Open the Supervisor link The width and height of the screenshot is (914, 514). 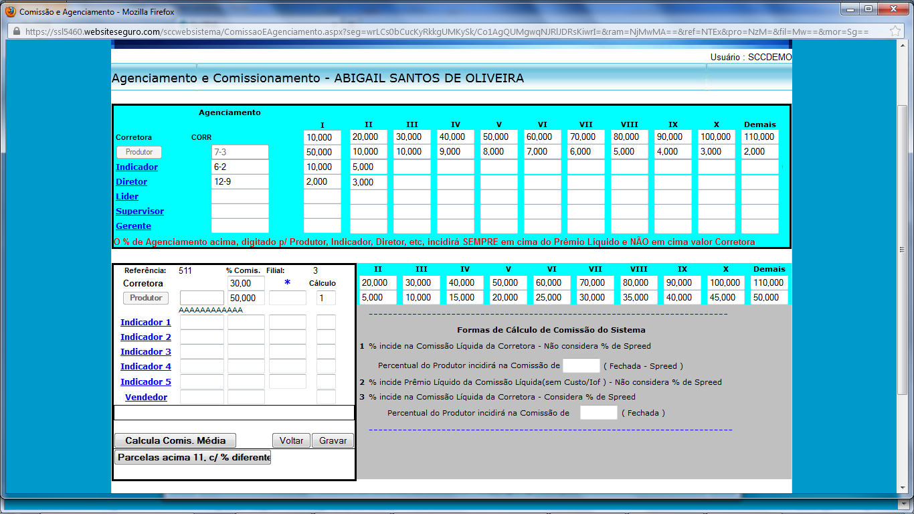140,211
